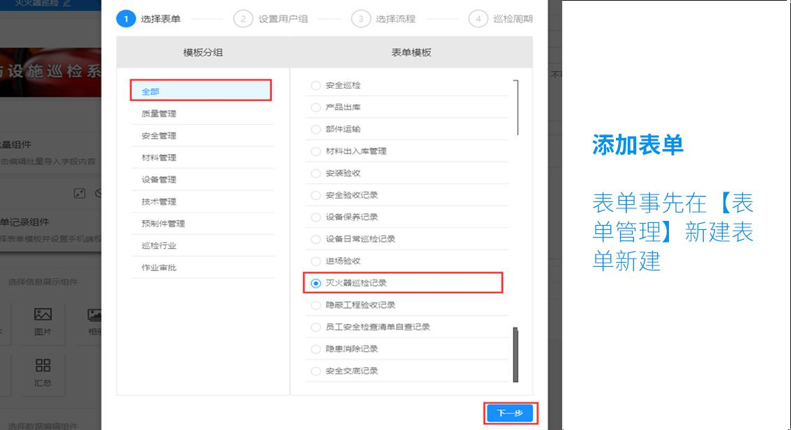The height and width of the screenshot is (430, 791).
Task: Pick the 材料出入库管理 template radio
Action: click(315, 151)
